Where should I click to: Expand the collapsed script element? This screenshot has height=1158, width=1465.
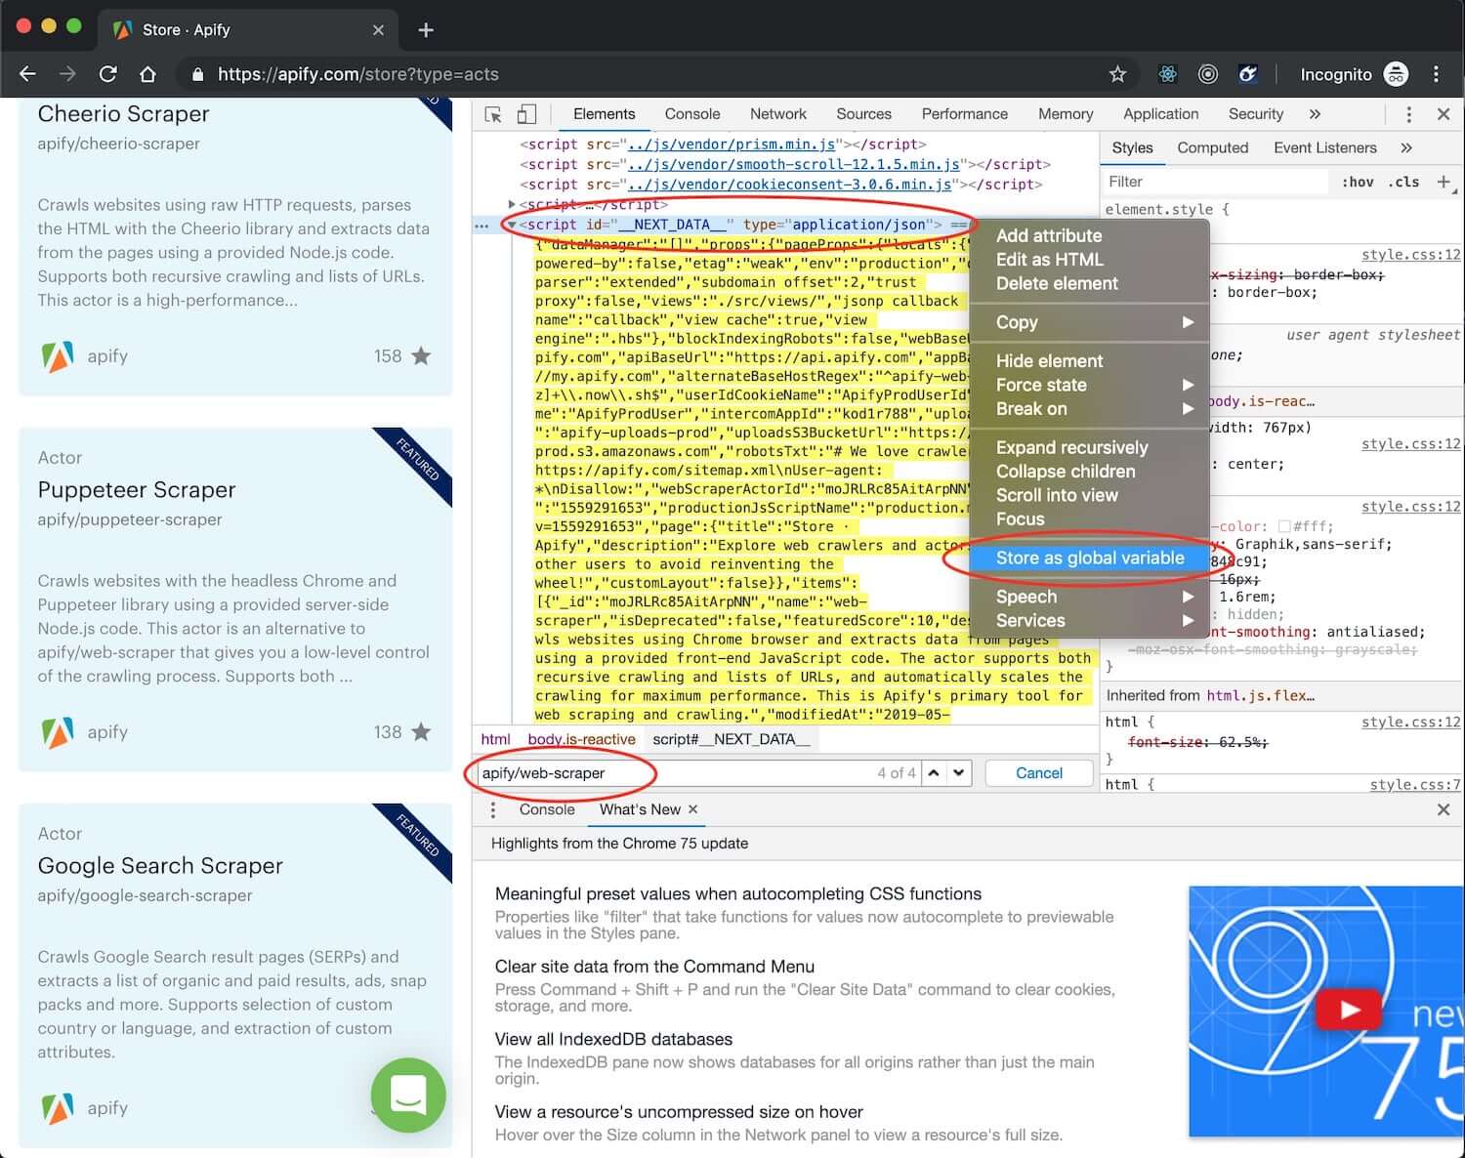point(512,204)
